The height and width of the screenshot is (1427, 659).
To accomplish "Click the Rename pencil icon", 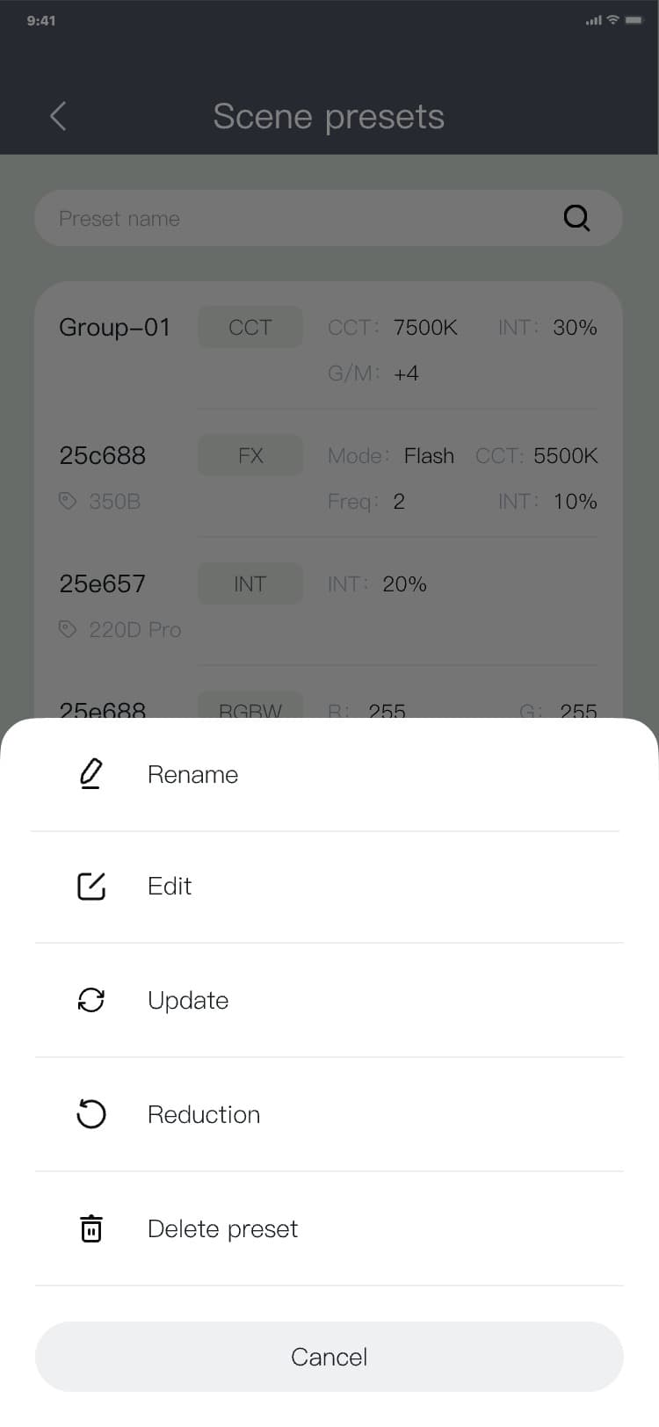I will [91, 774].
